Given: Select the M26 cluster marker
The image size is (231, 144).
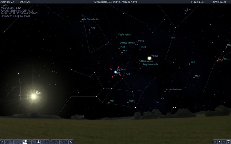Looking at the screenshot, I should [x=90, y=30].
